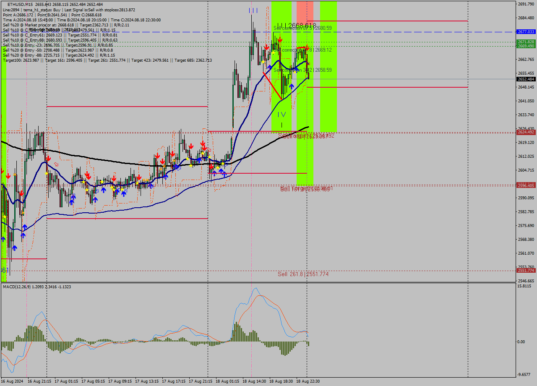The height and width of the screenshot is (386, 537).
Task: Click the Sell correction label ending 2669.12
Action: (302, 50)
